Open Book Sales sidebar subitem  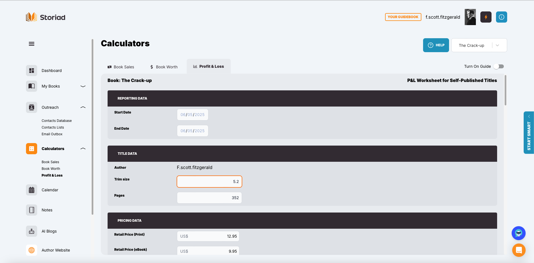tap(50, 162)
